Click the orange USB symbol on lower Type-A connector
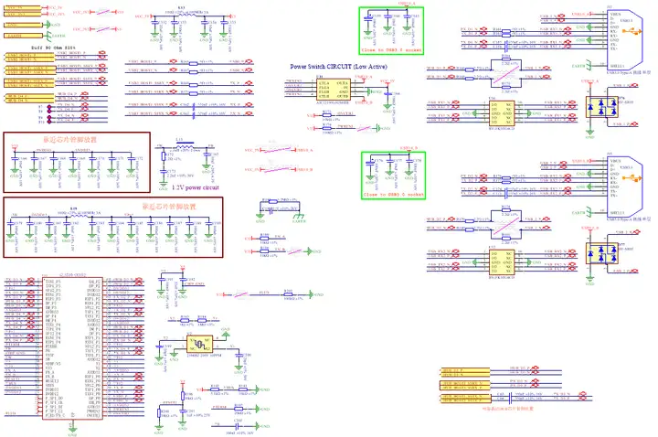The image size is (658, 437). (632, 178)
